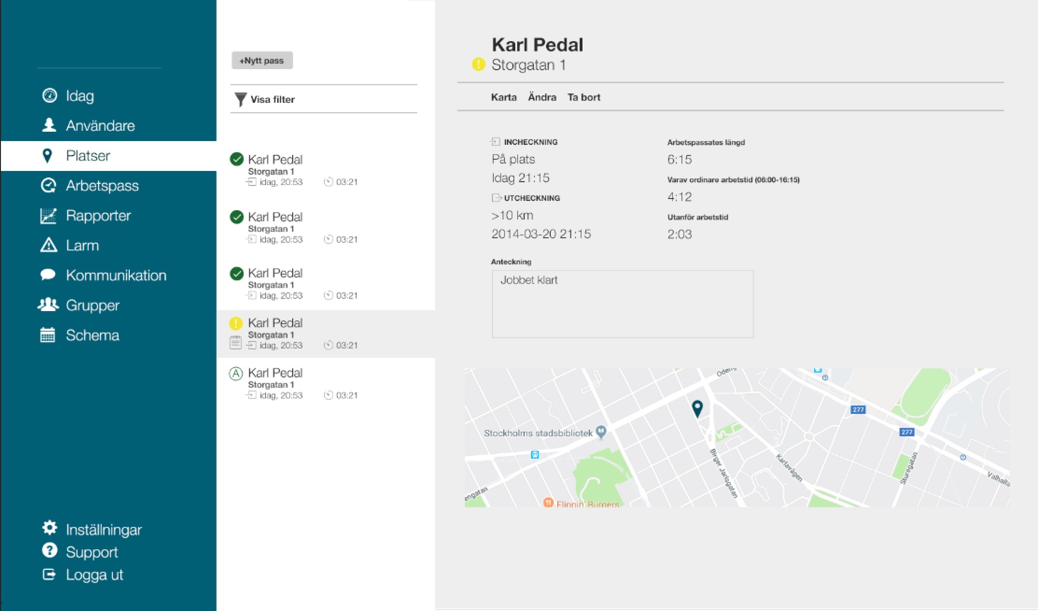This screenshot has height=611, width=1038.
Task: Select Platser in the sidebar
Action: click(88, 156)
